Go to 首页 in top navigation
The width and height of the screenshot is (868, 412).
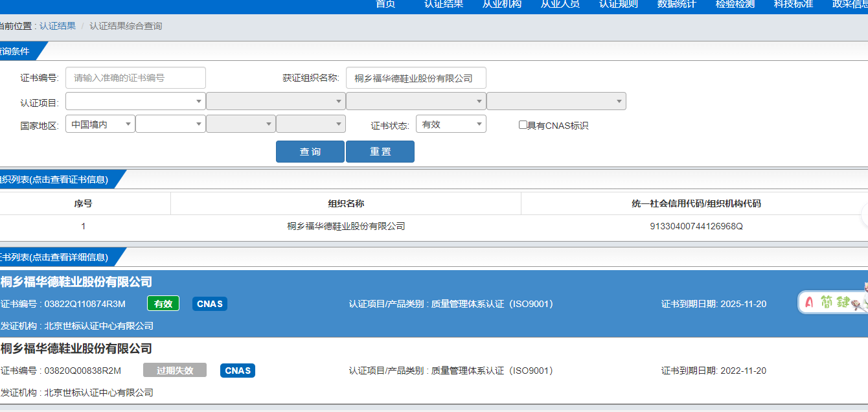click(x=386, y=4)
